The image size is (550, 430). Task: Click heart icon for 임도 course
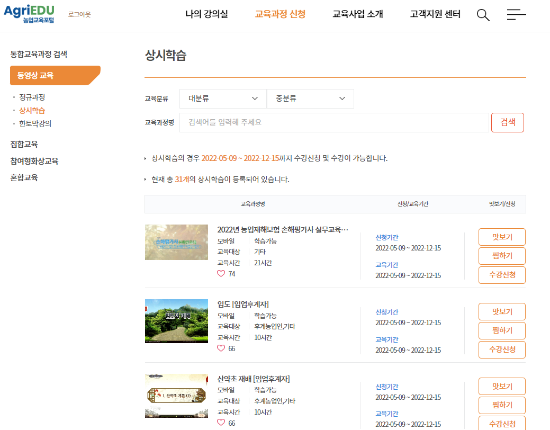[x=221, y=348]
